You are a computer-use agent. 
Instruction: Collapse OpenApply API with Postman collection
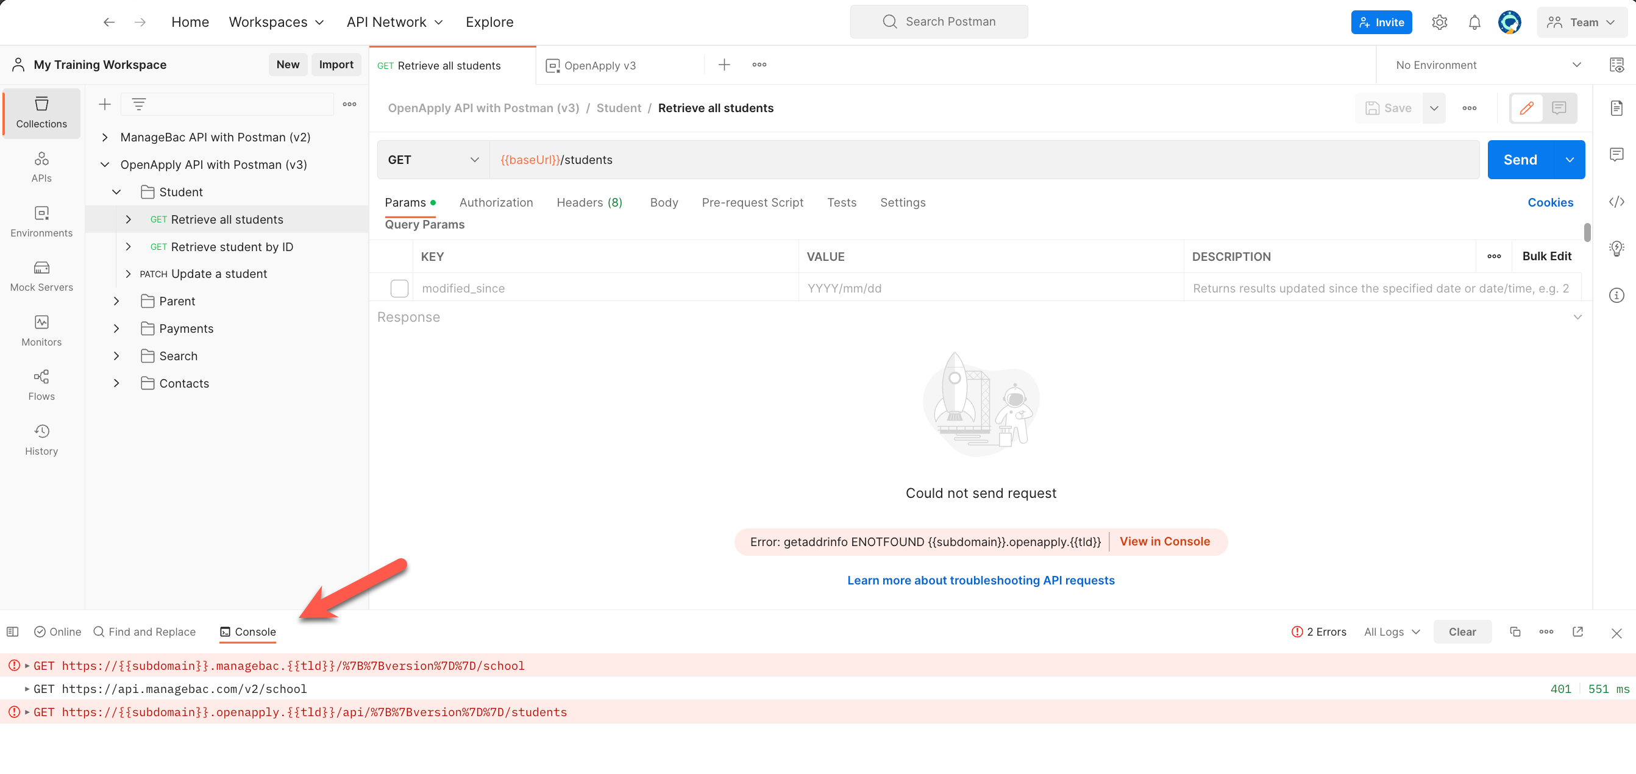[105, 165]
